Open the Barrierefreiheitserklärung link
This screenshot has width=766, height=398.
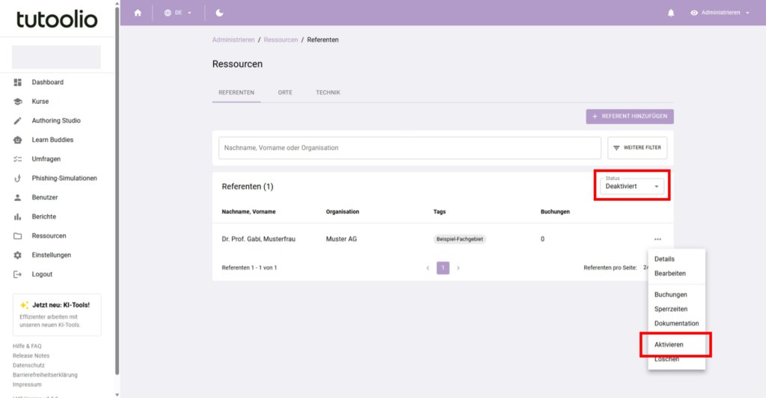point(45,375)
